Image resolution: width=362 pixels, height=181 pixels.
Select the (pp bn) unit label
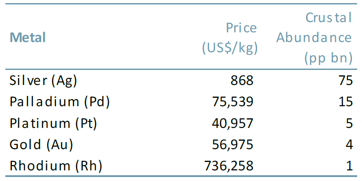coord(328,58)
